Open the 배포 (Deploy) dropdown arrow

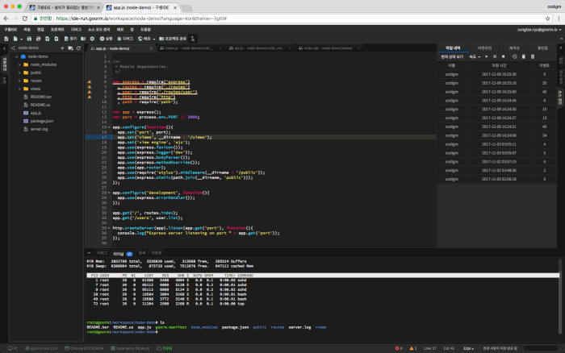tap(154, 39)
